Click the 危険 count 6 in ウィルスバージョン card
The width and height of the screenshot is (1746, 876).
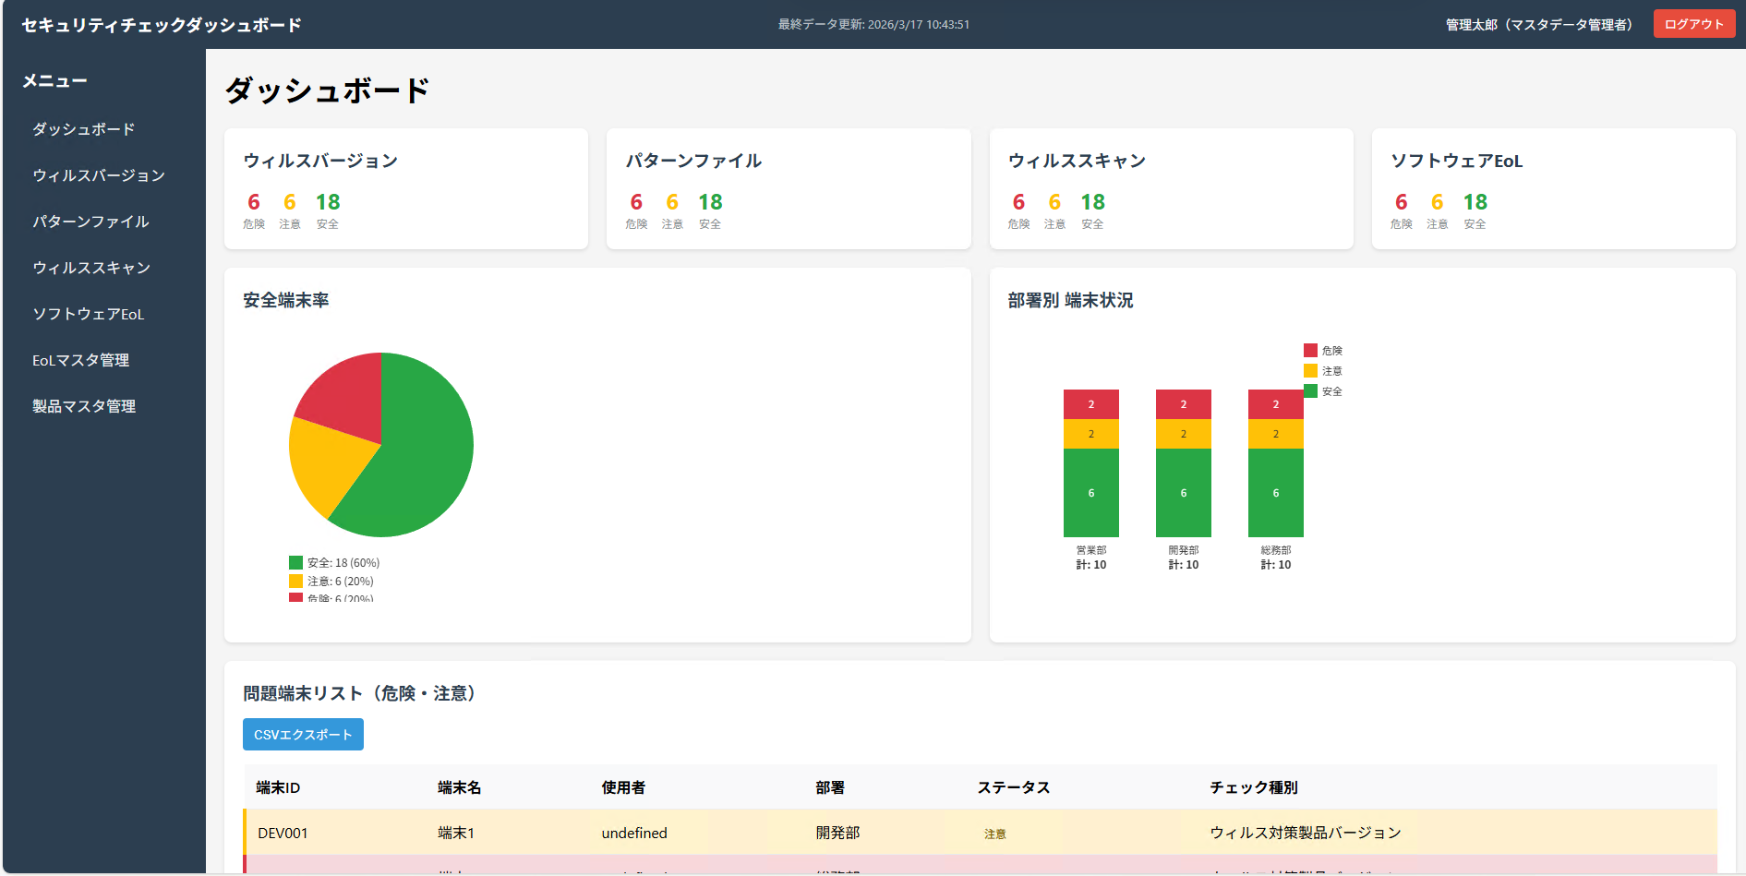tap(254, 202)
